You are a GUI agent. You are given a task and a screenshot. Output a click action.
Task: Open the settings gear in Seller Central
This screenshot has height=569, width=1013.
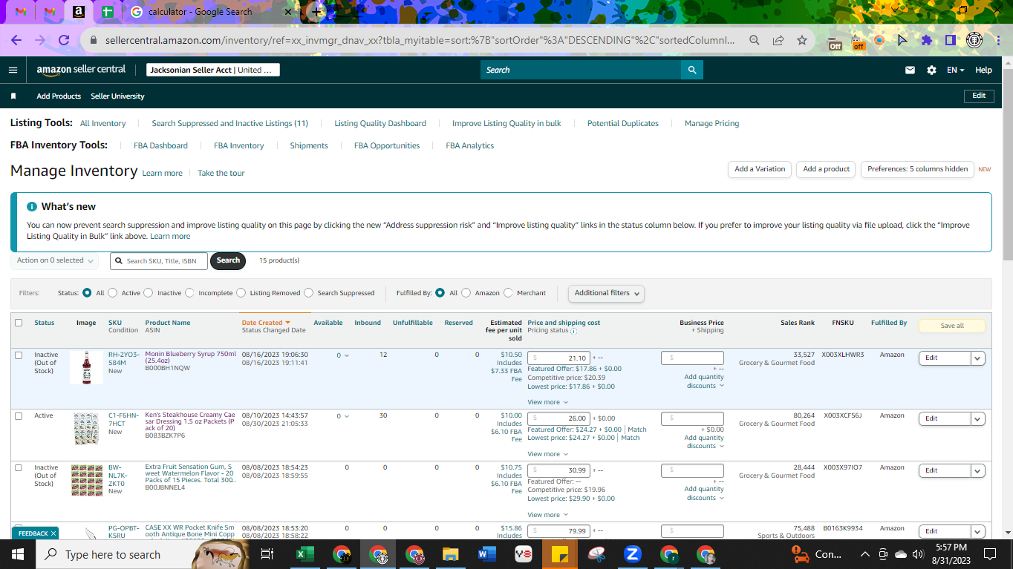tap(931, 70)
